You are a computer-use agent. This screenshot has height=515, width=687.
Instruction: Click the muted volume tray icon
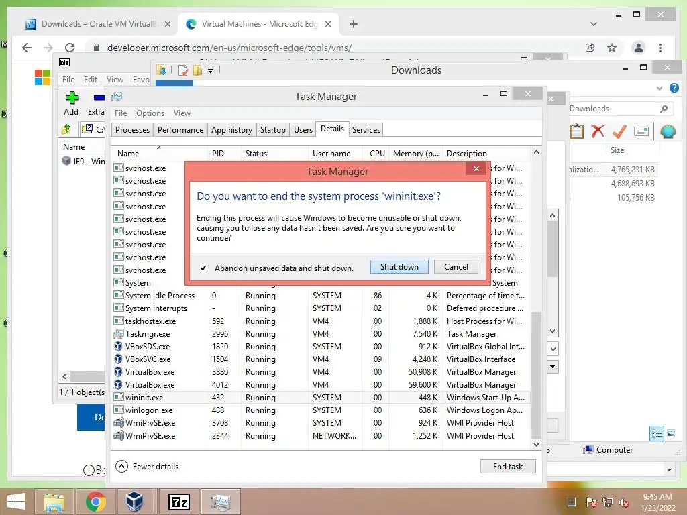pos(623,503)
